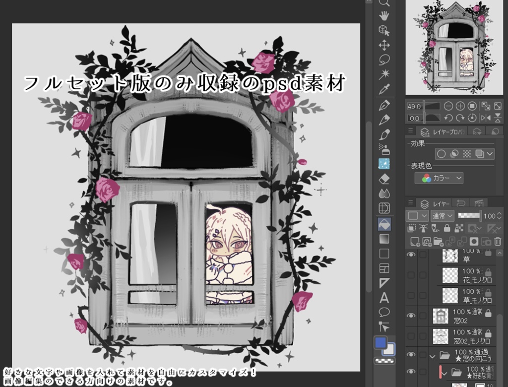Select the Eraser tool
508x387 pixels.
384,179
